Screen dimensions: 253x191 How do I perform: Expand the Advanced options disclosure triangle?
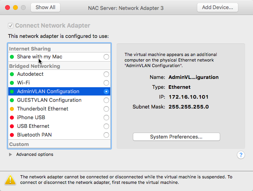pos(11,154)
